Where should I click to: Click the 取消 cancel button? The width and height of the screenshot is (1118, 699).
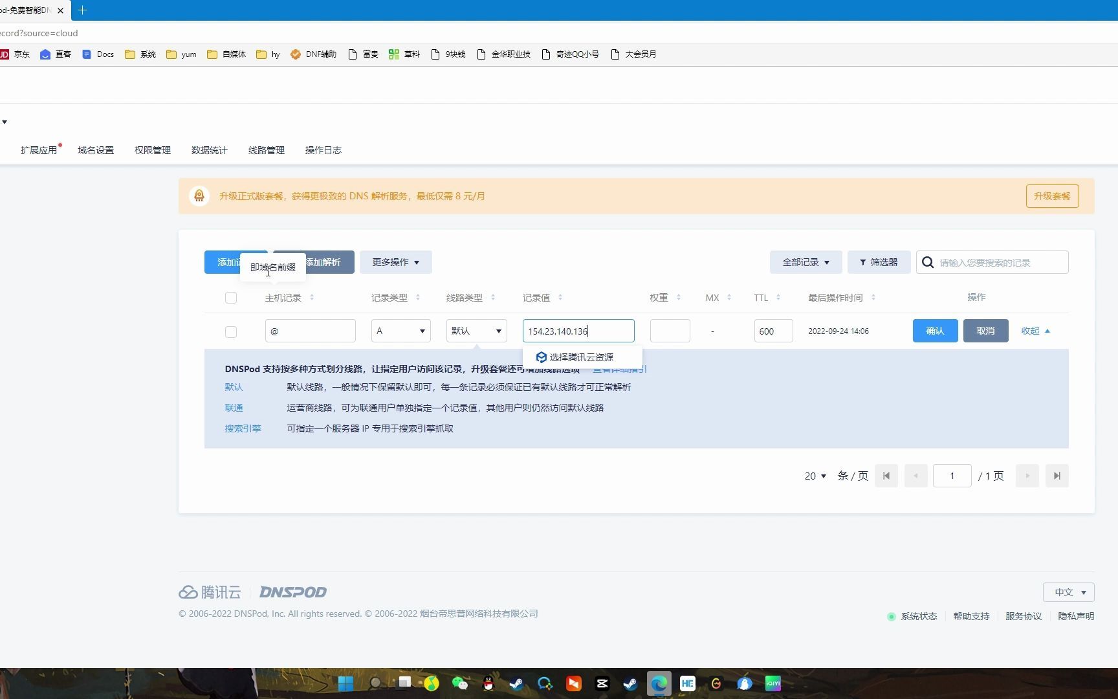(986, 331)
